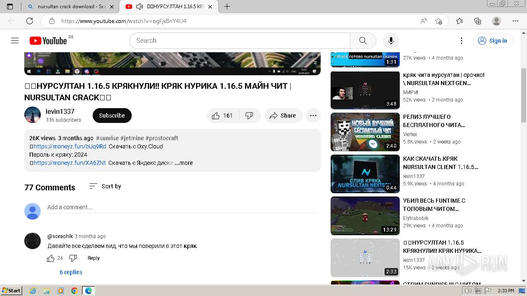Image resolution: width=527 pixels, height=296 pixels.
Task: Sign in to YouTube
Action: [493, 40]
